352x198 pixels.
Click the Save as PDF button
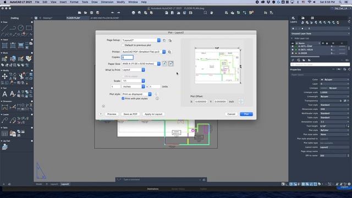(x=130, y=114)
